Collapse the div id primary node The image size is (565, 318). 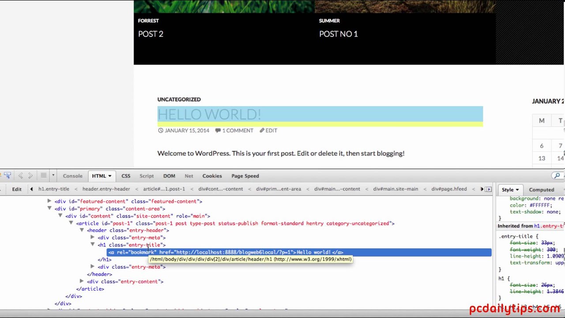pyautogui.click(x=49, y=208)
